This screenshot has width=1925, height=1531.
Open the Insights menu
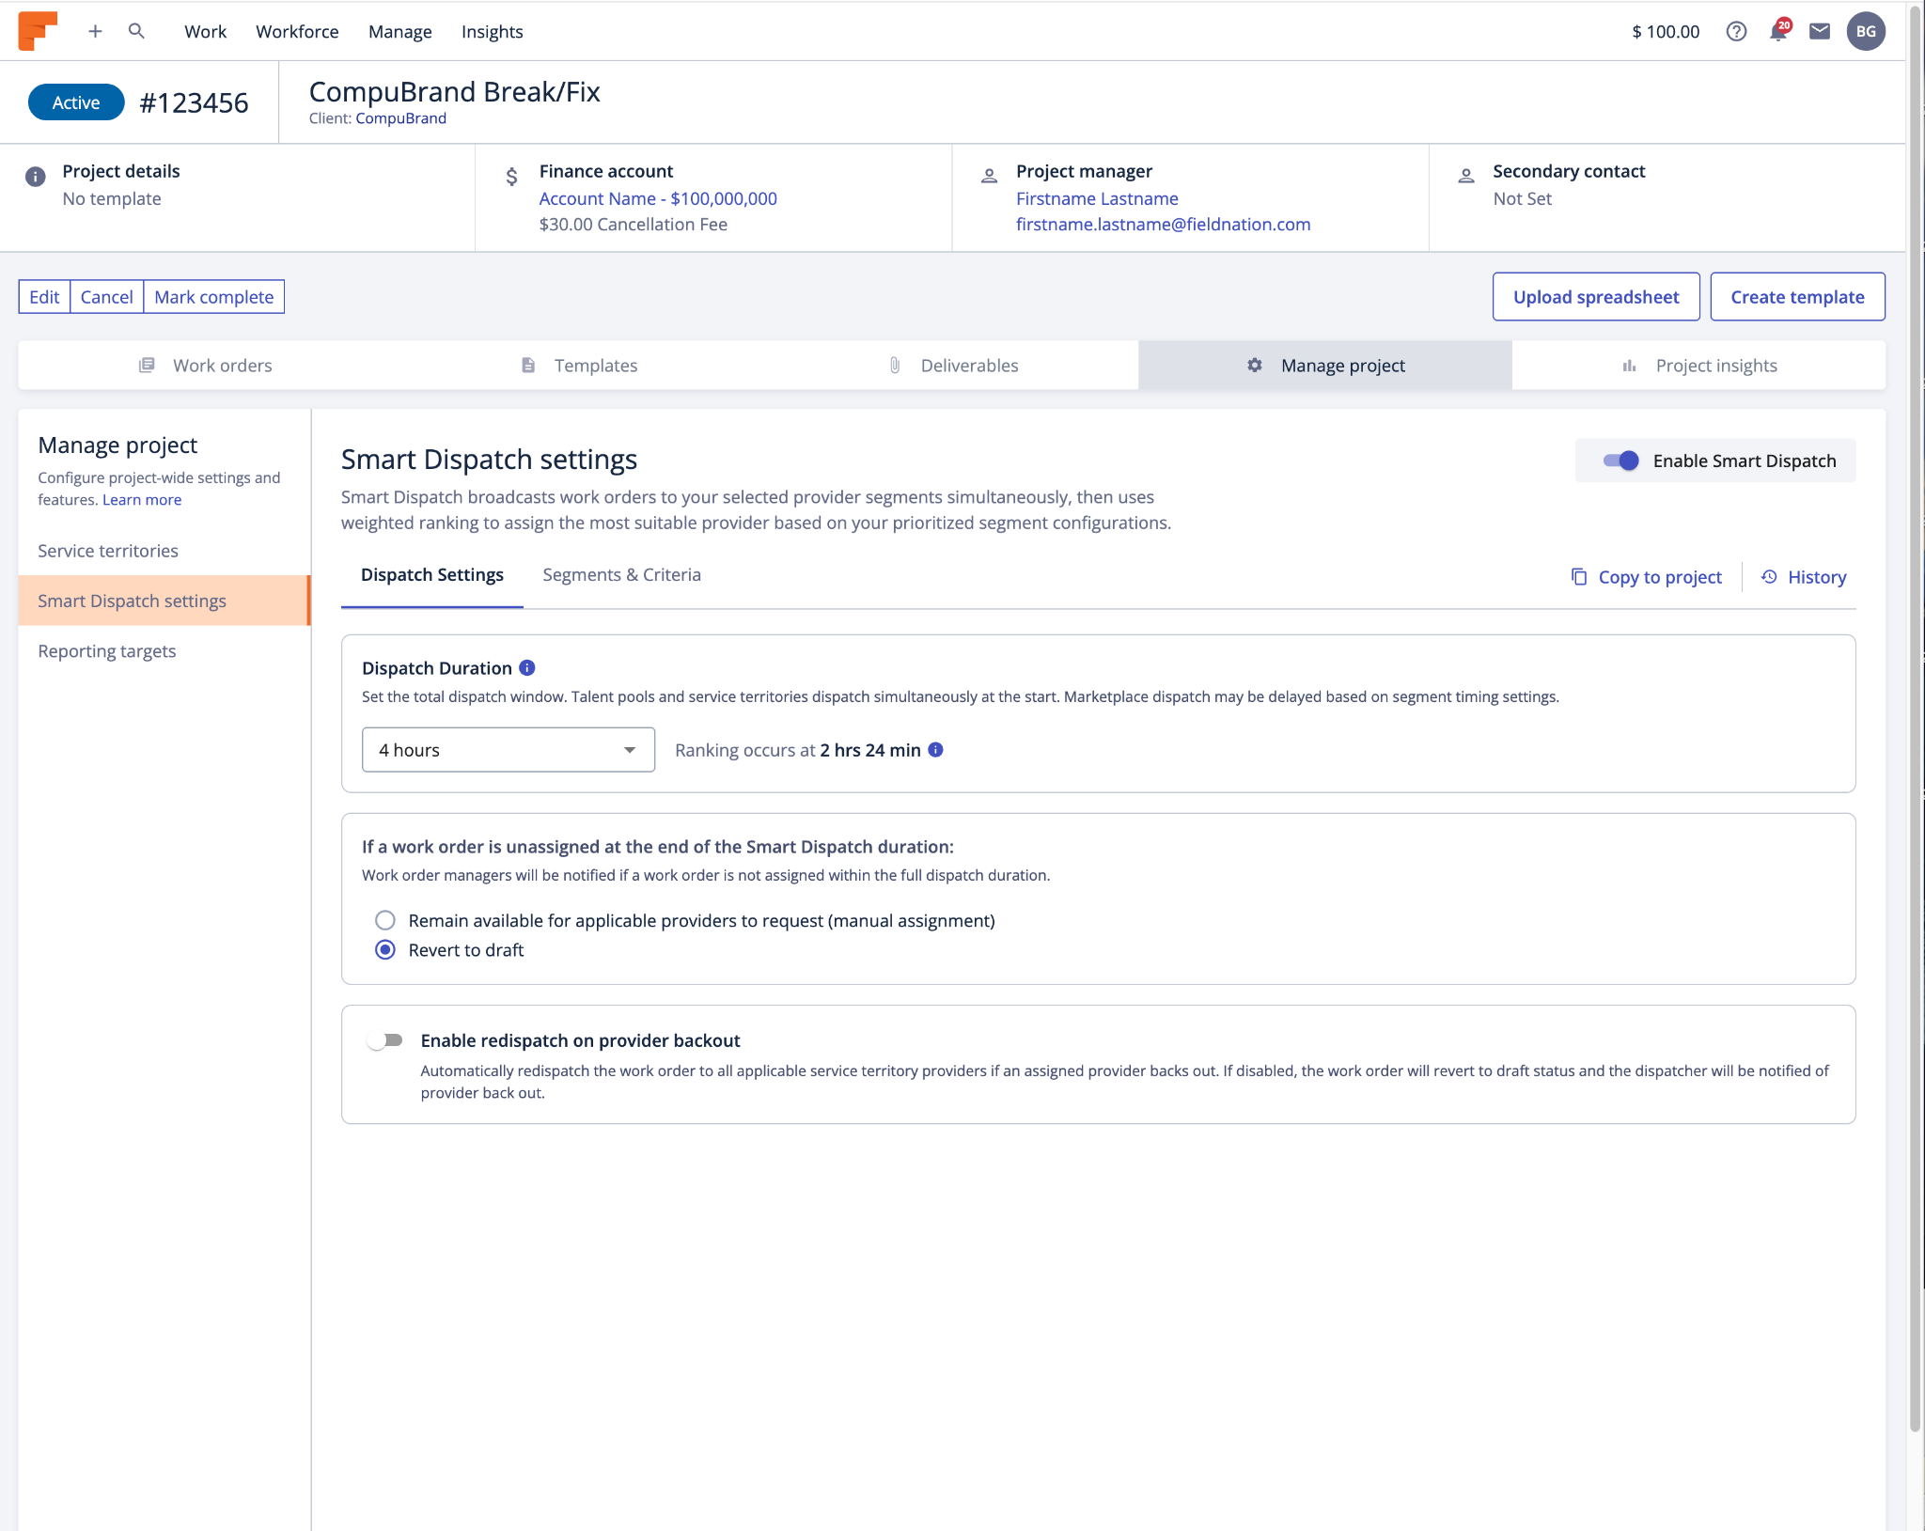tap(492, 31)
